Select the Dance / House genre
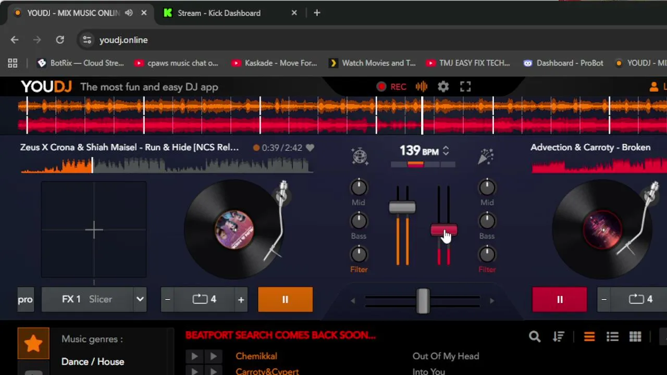This screenshot has width=667, height=375. click(x=93, y=361)
